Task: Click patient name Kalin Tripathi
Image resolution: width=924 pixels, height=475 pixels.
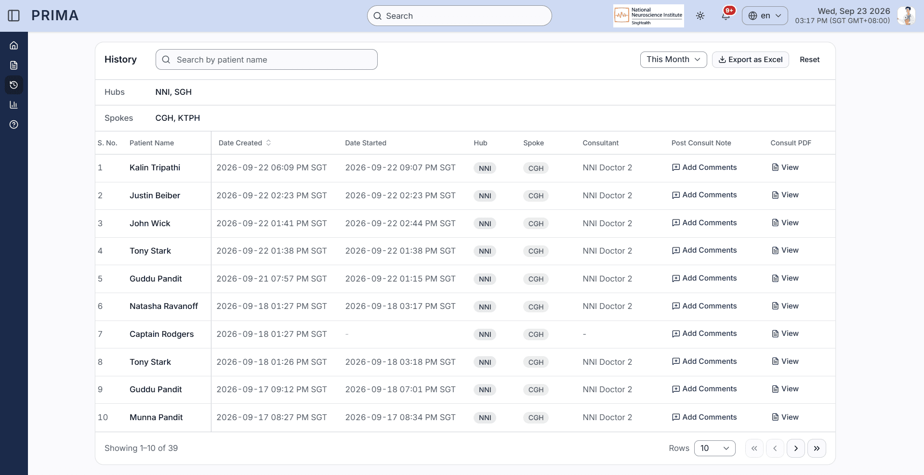Action: point(155,167)
